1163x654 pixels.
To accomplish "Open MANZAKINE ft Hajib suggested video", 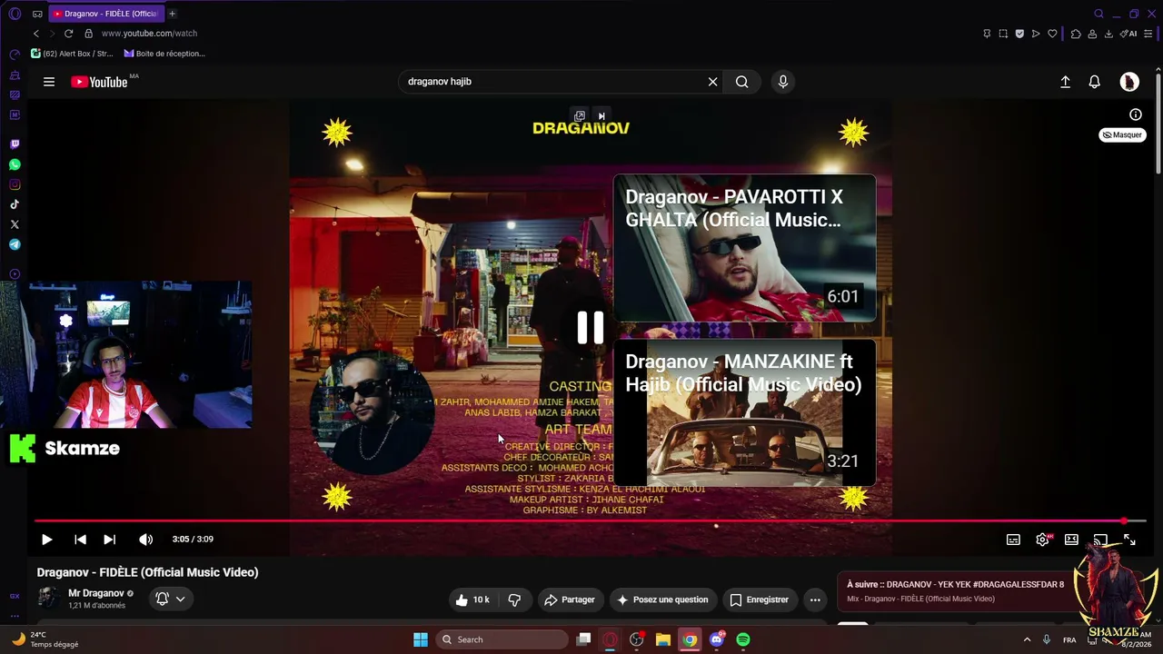I will 744,413.
